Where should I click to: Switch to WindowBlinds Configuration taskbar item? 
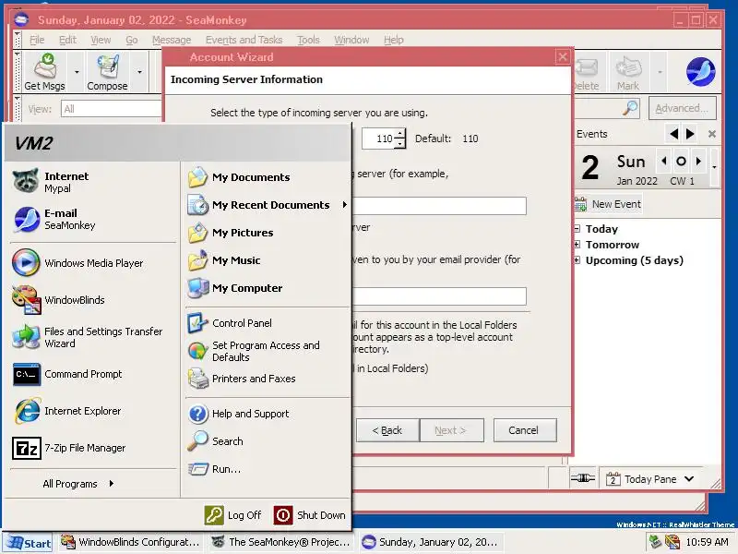pyautogui.click(x=131, y=543)
